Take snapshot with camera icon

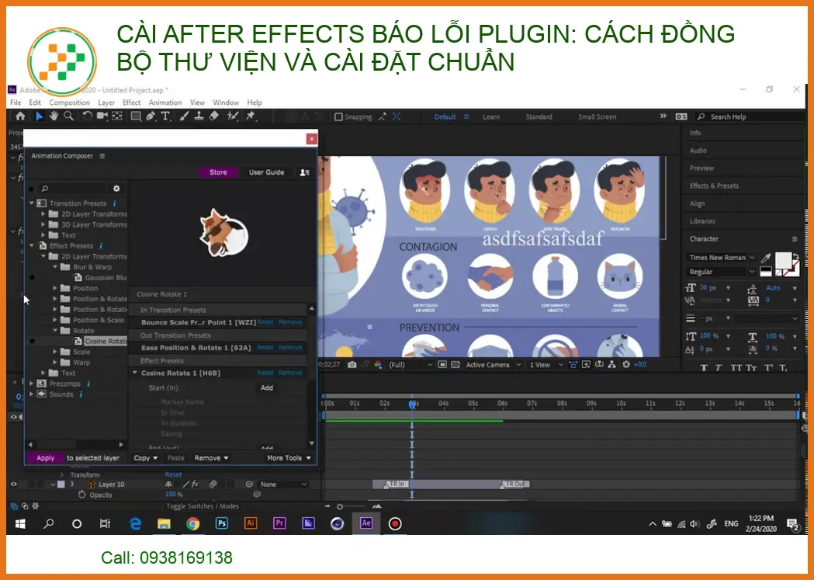click(352, 365)
